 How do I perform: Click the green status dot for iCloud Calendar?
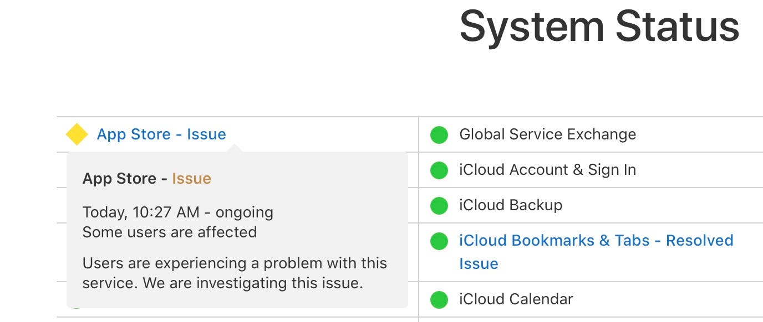pyautogui.click(x=439, y=299)
